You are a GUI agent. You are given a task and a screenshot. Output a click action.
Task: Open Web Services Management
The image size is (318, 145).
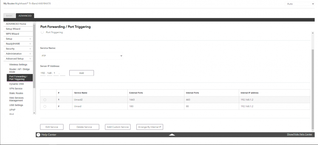coord(16,99)
